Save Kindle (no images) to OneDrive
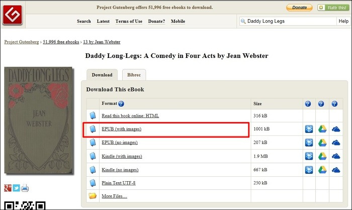The image size is (352, 210). tap(336, 170)
